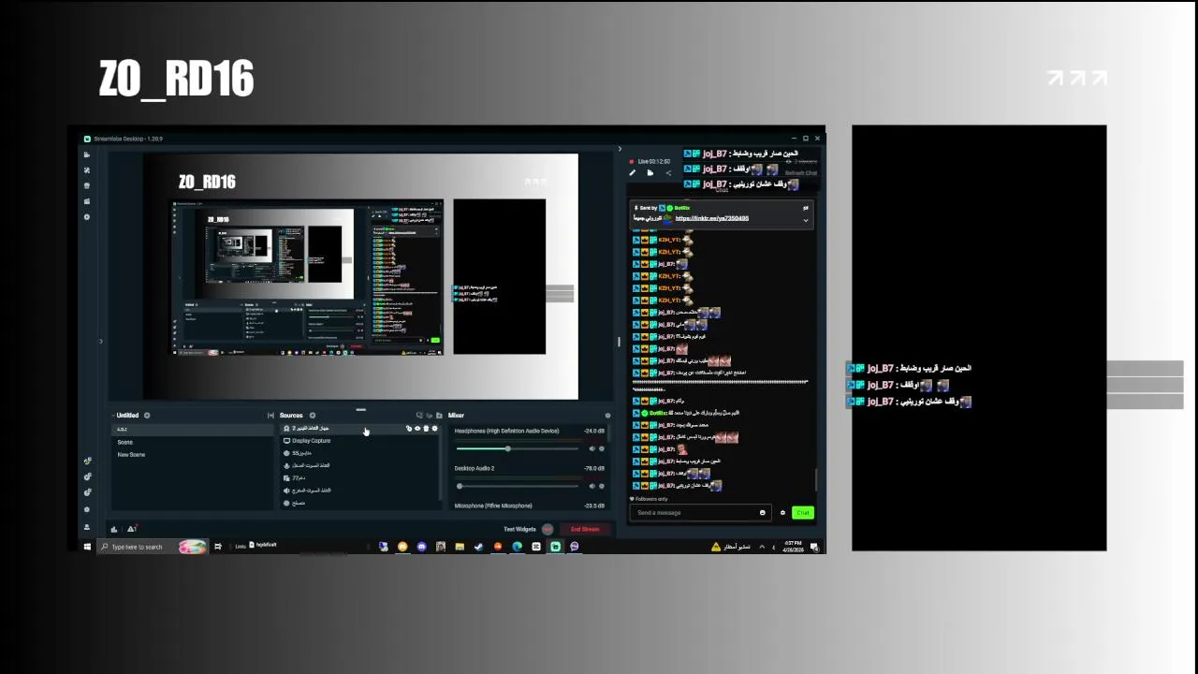This screenshot has height=674, width=1198.
Task: Open the Windows notification center
Action: (x=814, y=547)
